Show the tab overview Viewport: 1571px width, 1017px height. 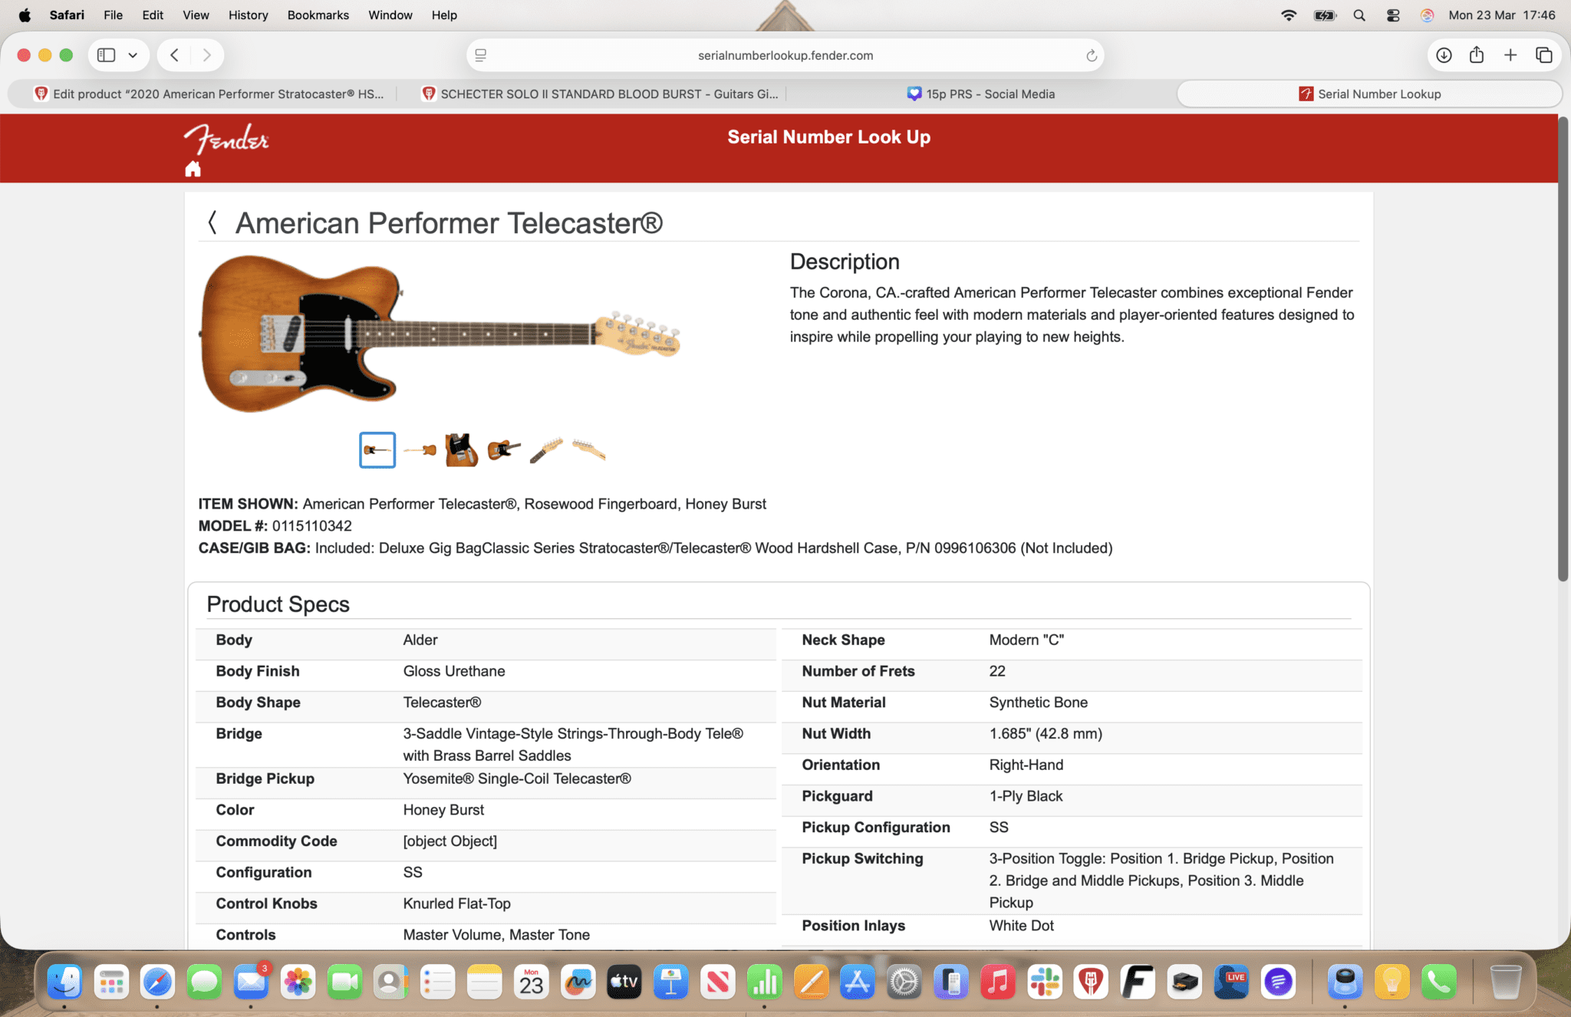[1544, 55]
